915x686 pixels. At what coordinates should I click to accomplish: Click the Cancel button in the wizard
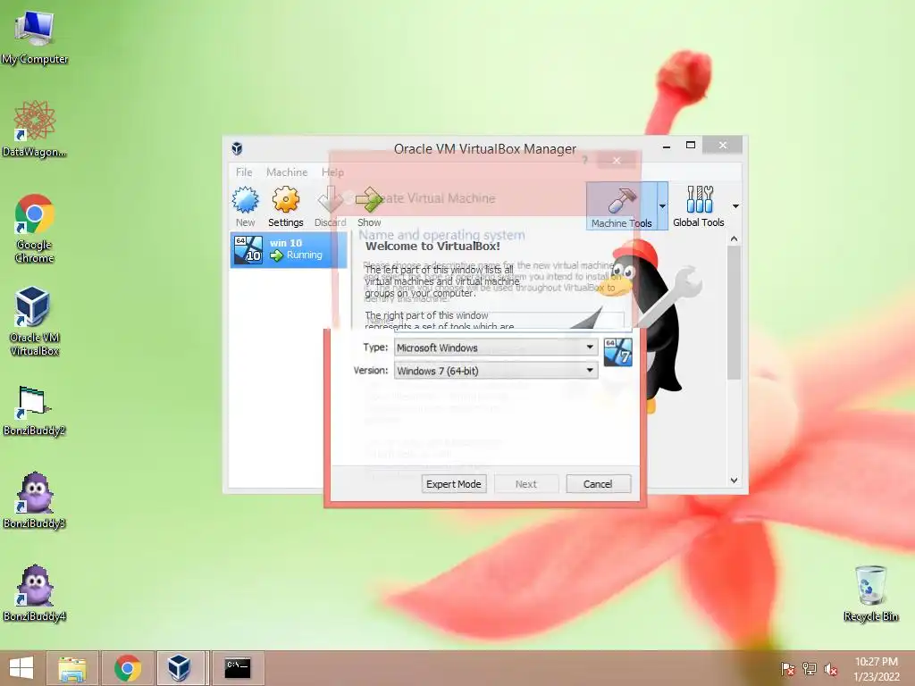click(x=598, y=484)
